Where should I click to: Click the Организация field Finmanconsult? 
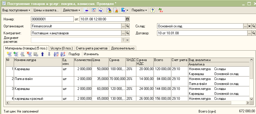(76, 26)
